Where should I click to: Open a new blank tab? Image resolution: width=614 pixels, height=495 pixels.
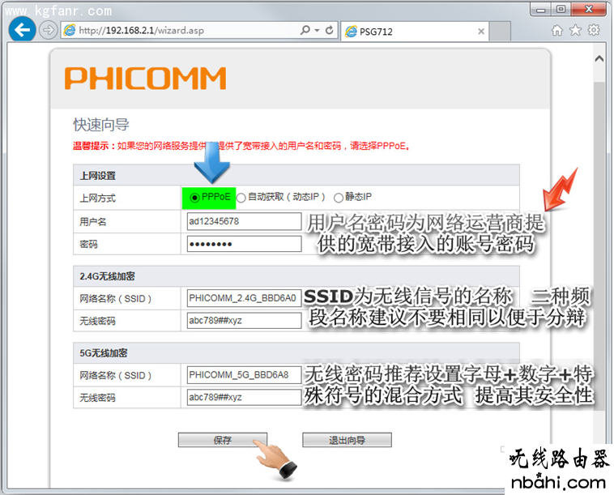pyautogui.click(x=500, y=32)
